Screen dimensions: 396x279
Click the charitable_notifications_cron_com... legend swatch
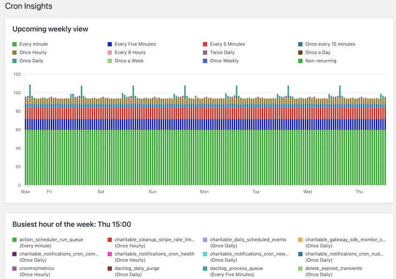tap(15, 254)
